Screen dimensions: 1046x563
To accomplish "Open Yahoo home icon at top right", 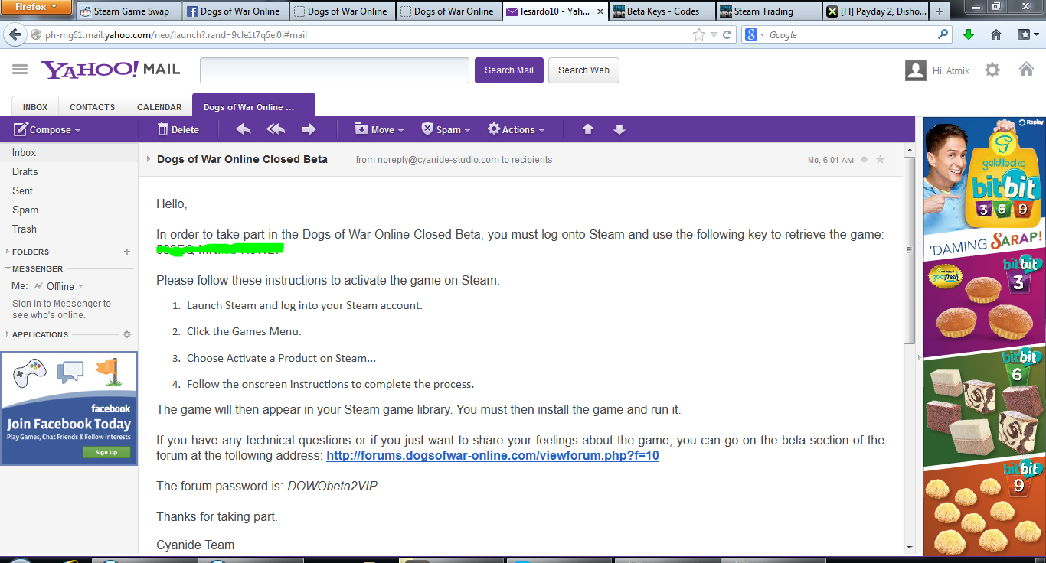I will [1026, 70].
